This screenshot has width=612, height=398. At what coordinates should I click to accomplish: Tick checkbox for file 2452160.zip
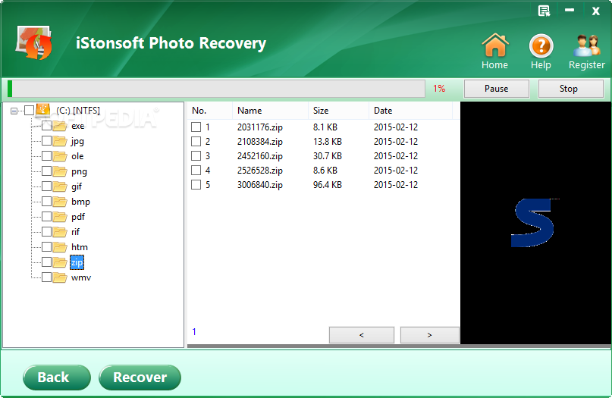coord(196,155)
